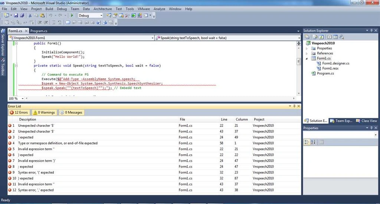This screenshot has width=380, height=204.
Task: Open the Server Explorer side tab
Action: click(3, 43)
